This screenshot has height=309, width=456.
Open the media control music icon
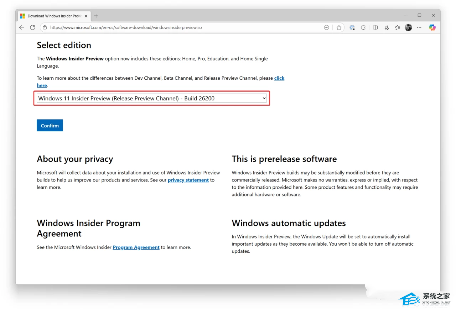point(387,27)
